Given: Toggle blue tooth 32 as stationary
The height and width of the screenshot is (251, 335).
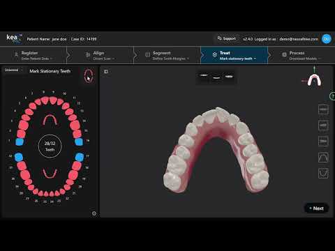Looking at the screenshot, I should point(19,157).
